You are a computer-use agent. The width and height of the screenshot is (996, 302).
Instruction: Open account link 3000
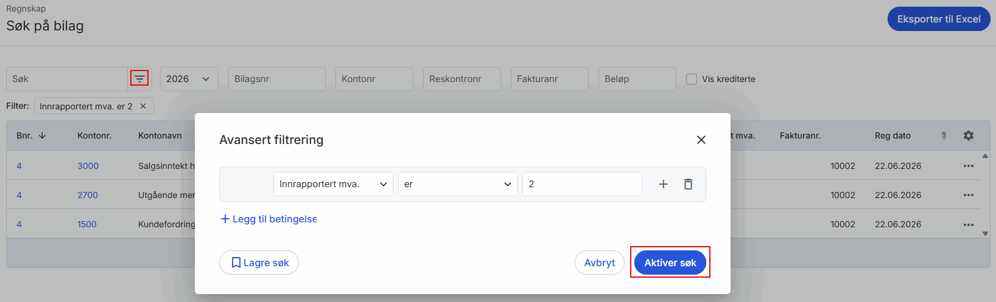[88, 166]
